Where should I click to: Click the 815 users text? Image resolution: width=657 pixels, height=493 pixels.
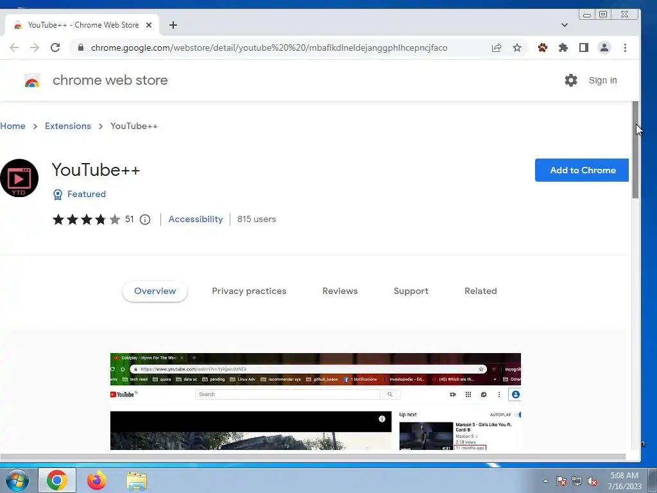click(x=257, y=220)
